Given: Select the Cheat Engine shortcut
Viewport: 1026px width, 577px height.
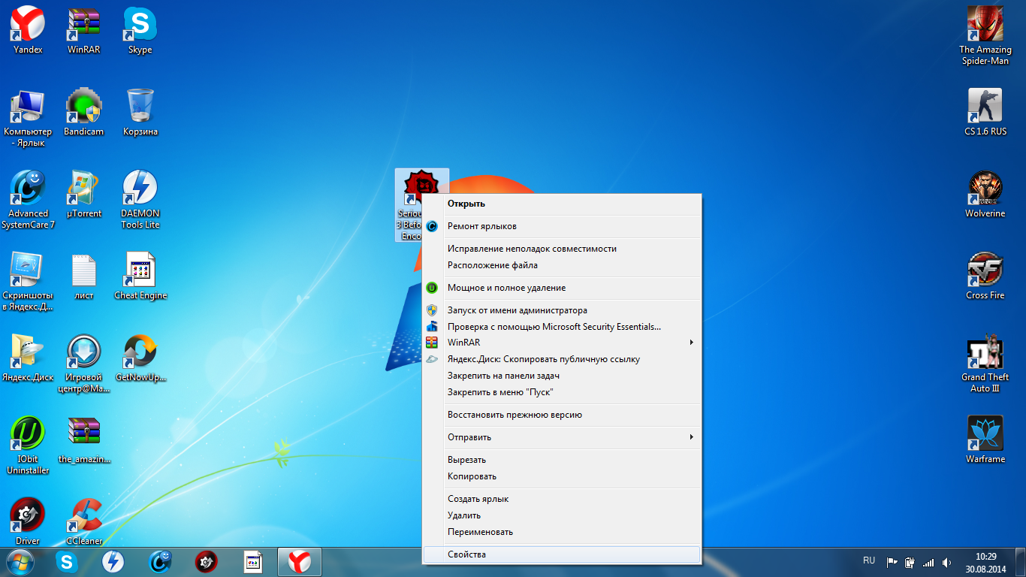Looking at the screenshot, I should click(x=140, y=276).
